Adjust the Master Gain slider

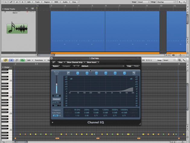click(56, 85)
